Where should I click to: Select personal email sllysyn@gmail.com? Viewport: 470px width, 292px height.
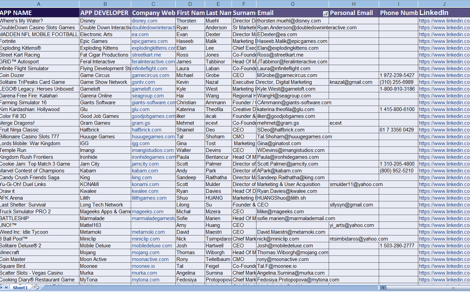(354, 205)
